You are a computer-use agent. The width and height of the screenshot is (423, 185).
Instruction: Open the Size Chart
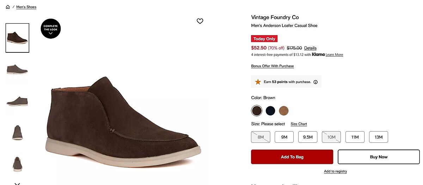click(x=299, y=124)
